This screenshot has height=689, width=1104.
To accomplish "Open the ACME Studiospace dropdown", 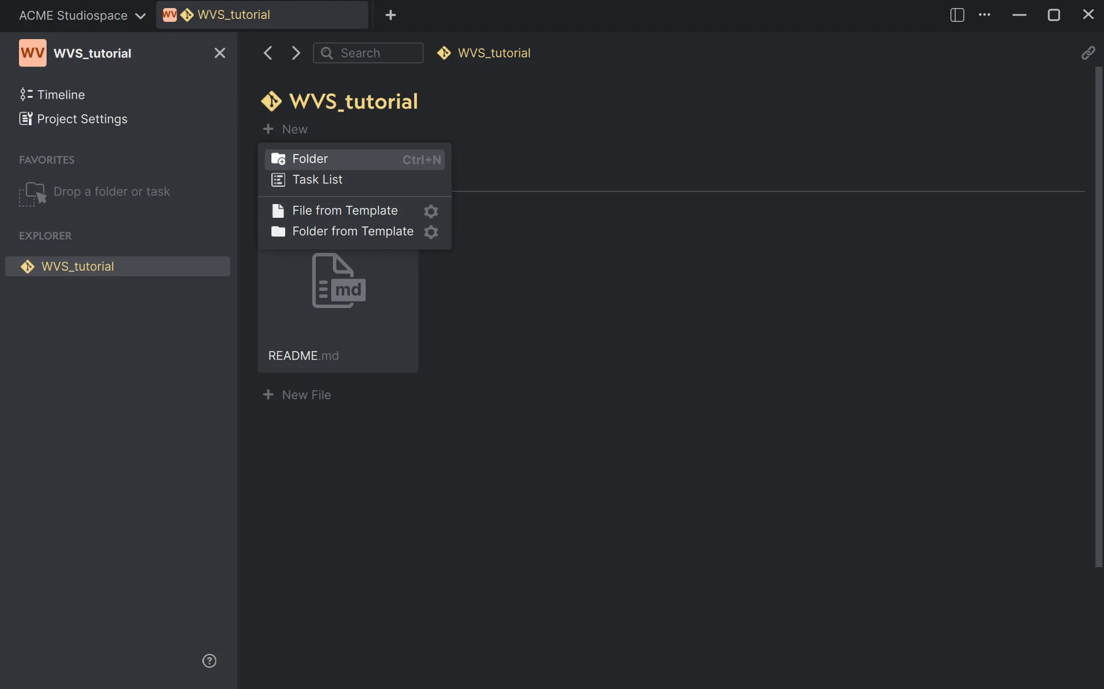I will tap(81, 15).
